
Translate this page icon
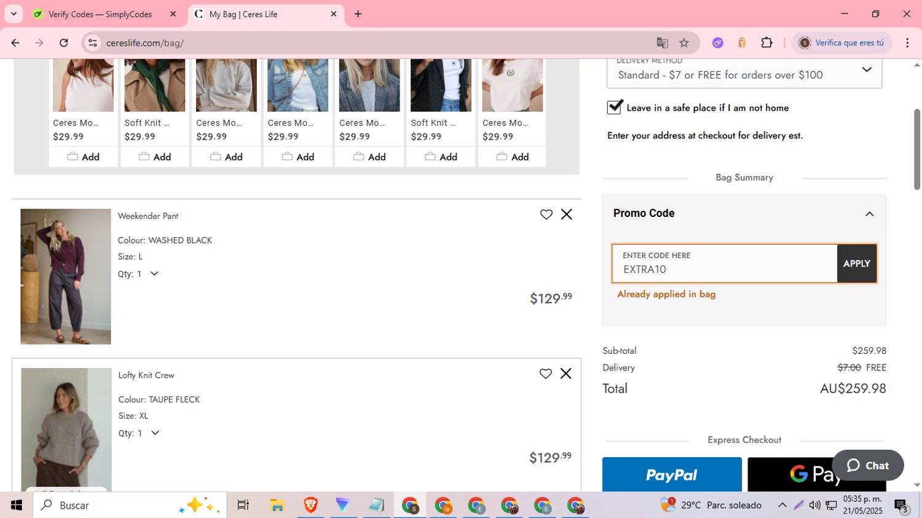point(662,43)
